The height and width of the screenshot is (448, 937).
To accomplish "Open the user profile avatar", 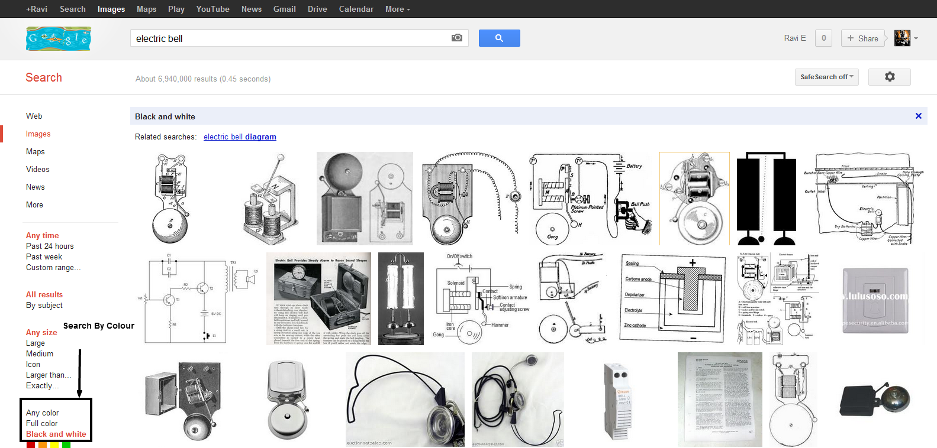I will tap(901, 38).
